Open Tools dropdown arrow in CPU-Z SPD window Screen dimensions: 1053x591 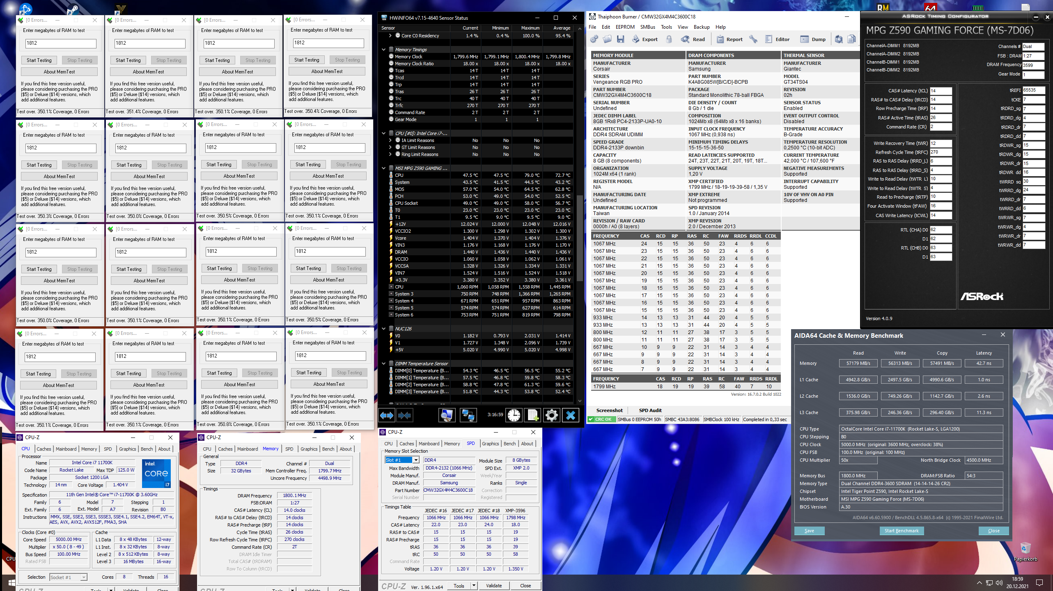tap(474, 586)
